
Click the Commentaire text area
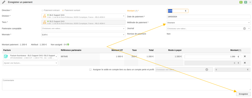(126, 85)
